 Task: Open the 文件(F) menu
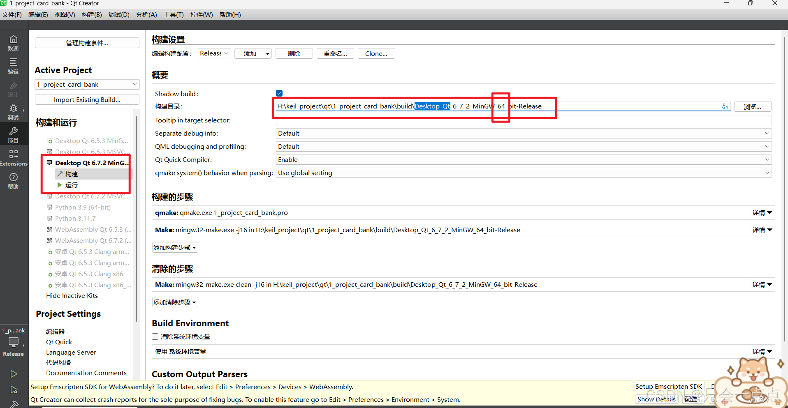pyautogui.click(x=12, y=15)
